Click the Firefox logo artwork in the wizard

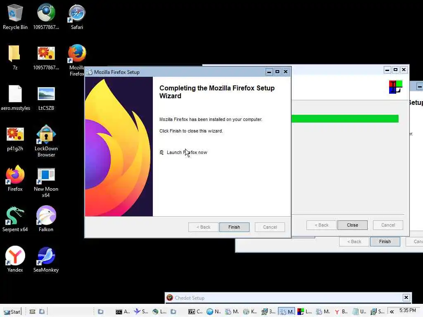click(x=119, y=147)
